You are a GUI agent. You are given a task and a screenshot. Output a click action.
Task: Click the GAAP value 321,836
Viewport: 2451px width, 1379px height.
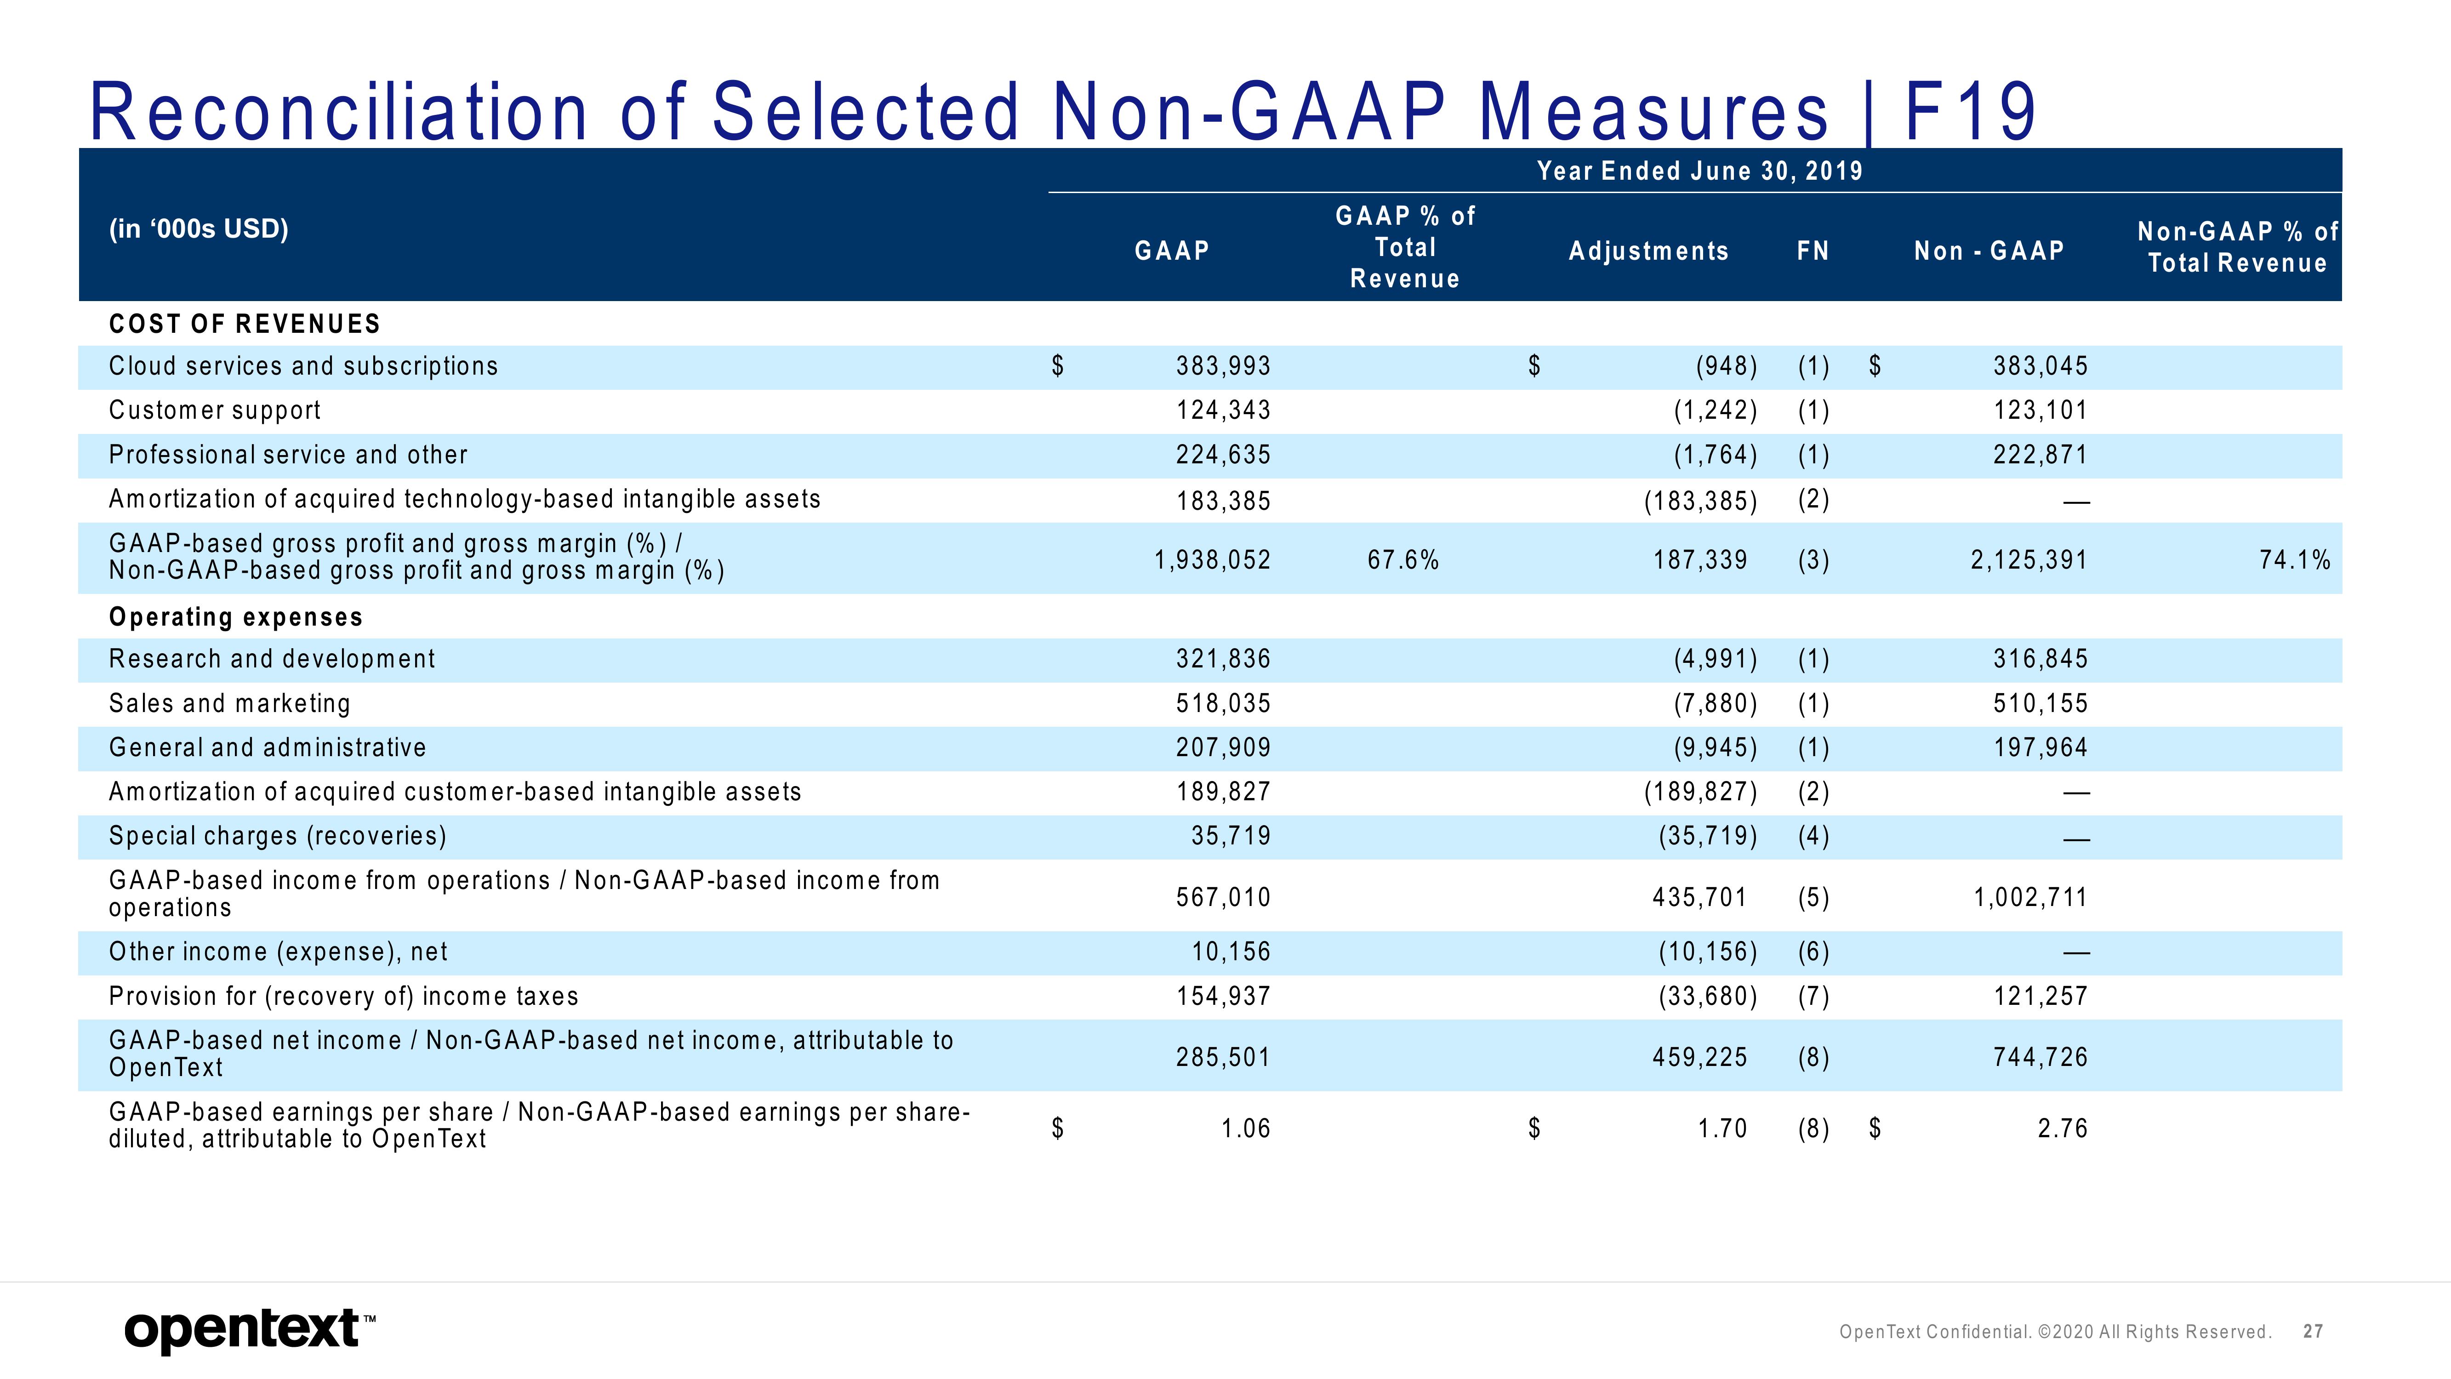1224,659
